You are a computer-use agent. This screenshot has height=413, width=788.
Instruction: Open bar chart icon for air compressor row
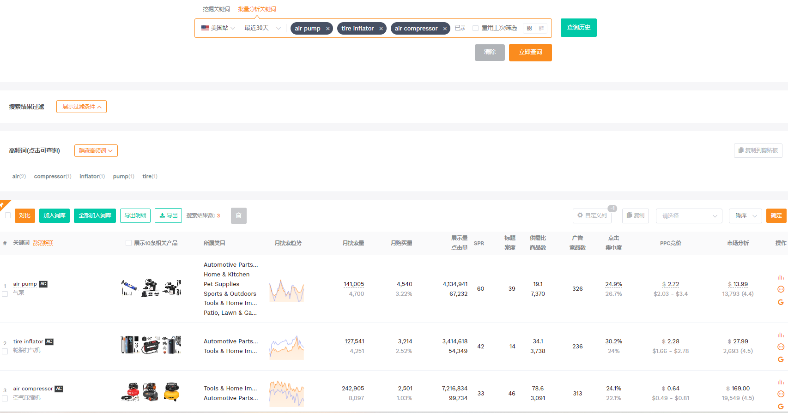(781, 382)
